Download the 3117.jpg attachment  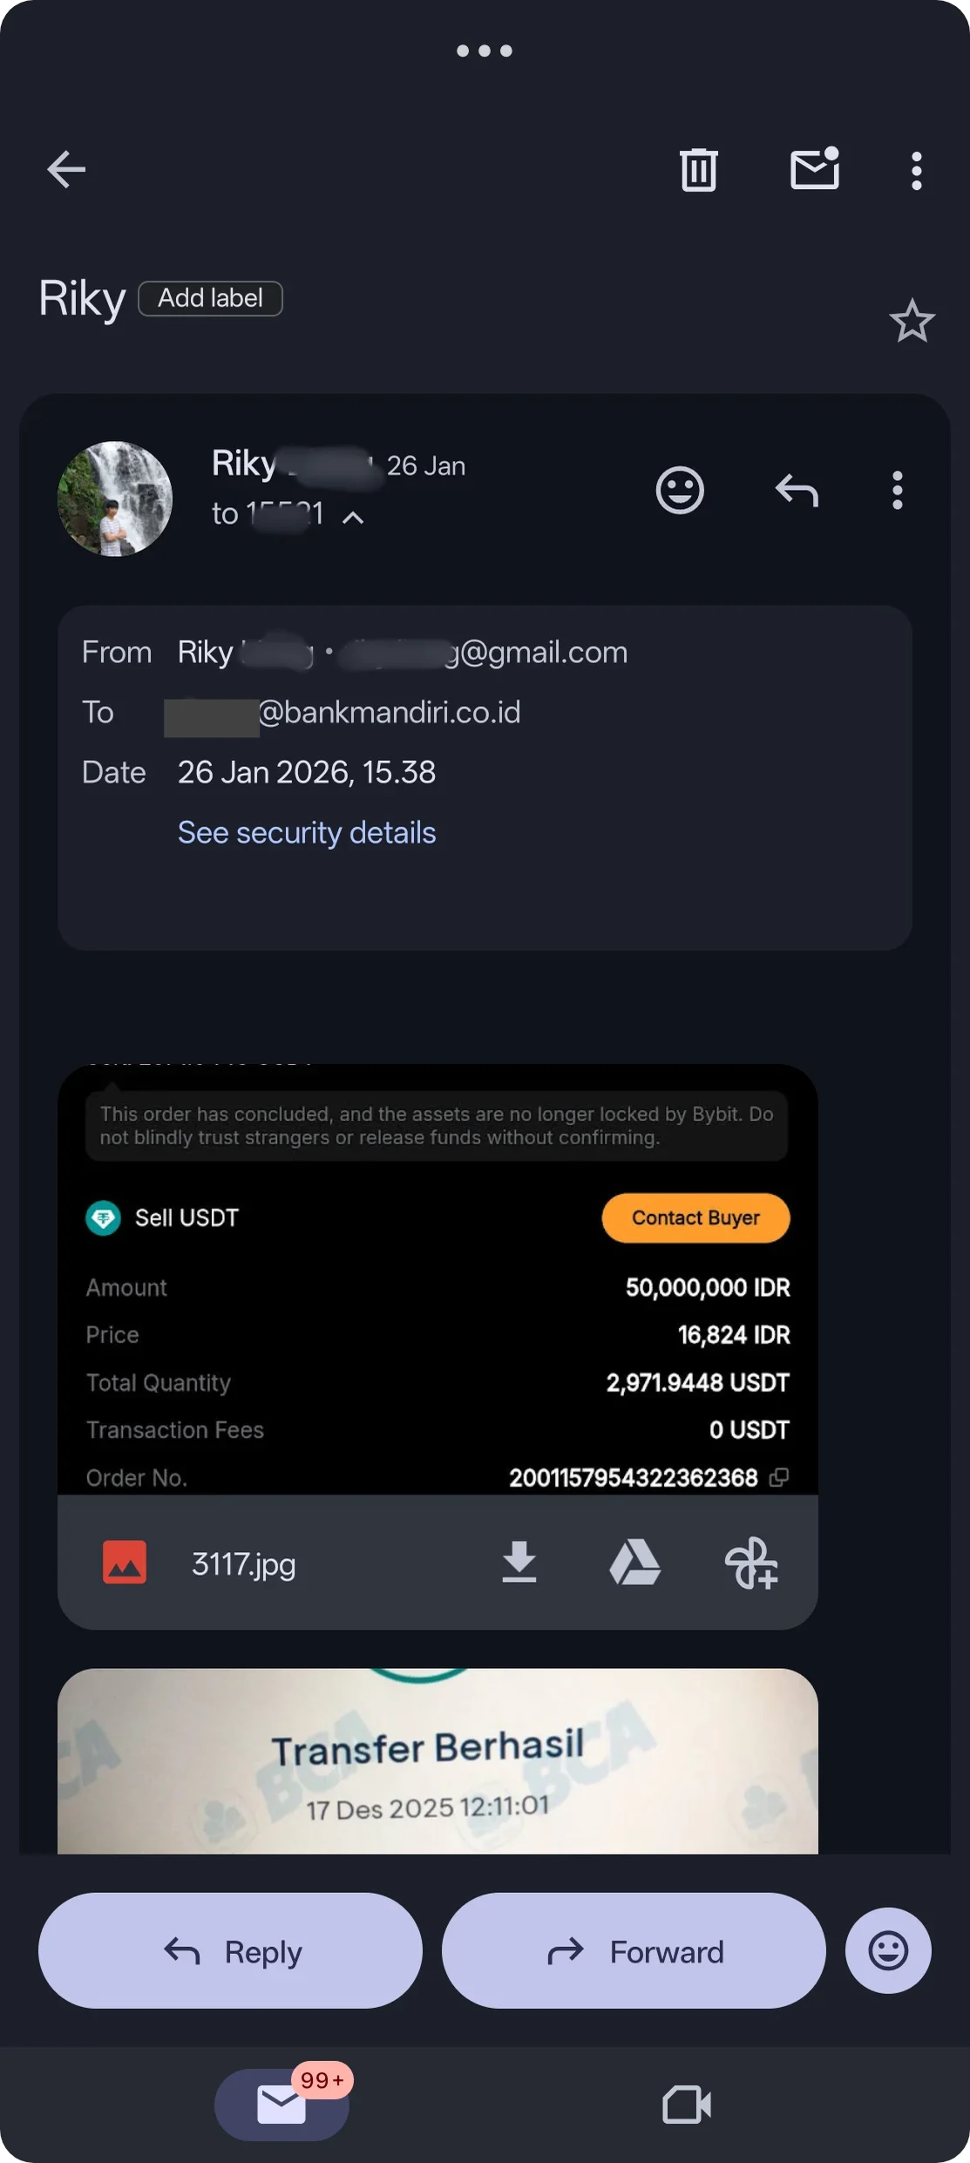coord(519,1563)
